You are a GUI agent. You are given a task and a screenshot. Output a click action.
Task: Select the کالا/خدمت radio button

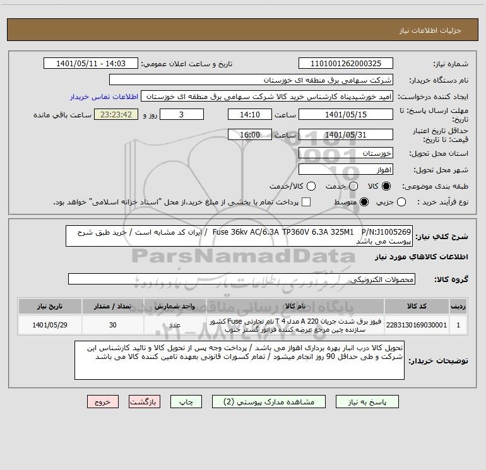311,186
